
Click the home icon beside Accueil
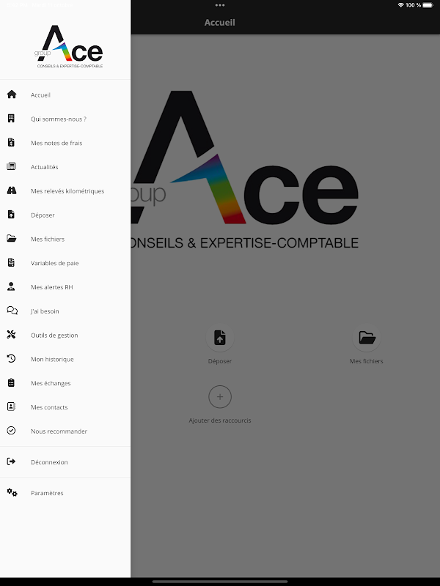tap(12, 94)
